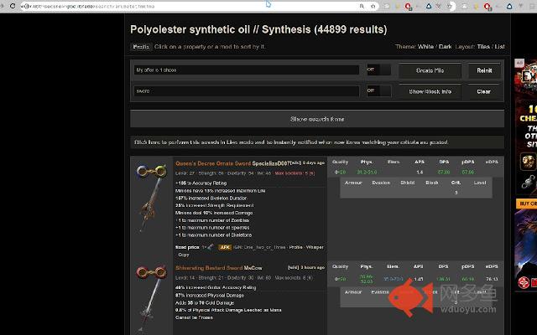The image size is (537, 335).
Task: Open the Shiversting Bastard Sword title
Action: tap(209, 268)
